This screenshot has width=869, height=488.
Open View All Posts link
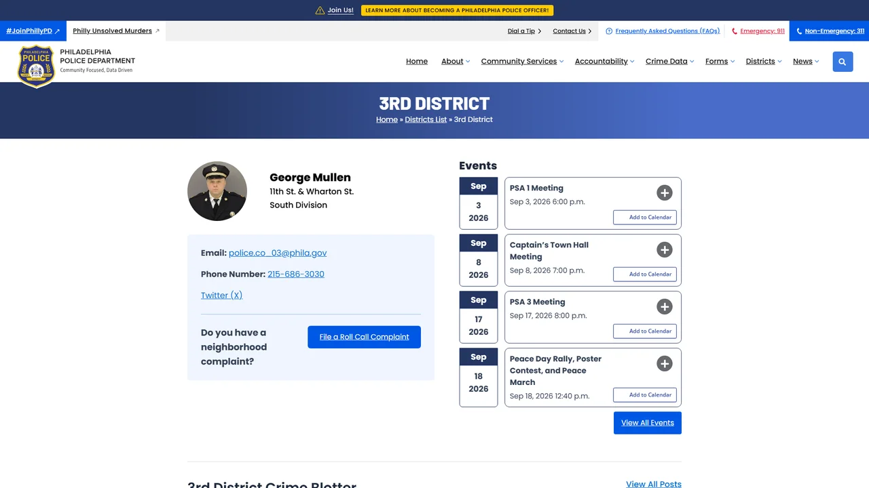654,484
